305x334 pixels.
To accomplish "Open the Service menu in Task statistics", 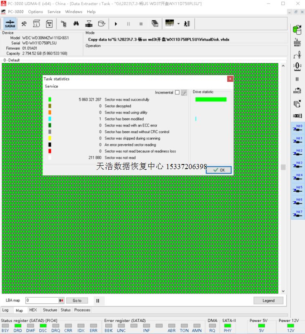I will pyautogui.click(x=51, y=86).
